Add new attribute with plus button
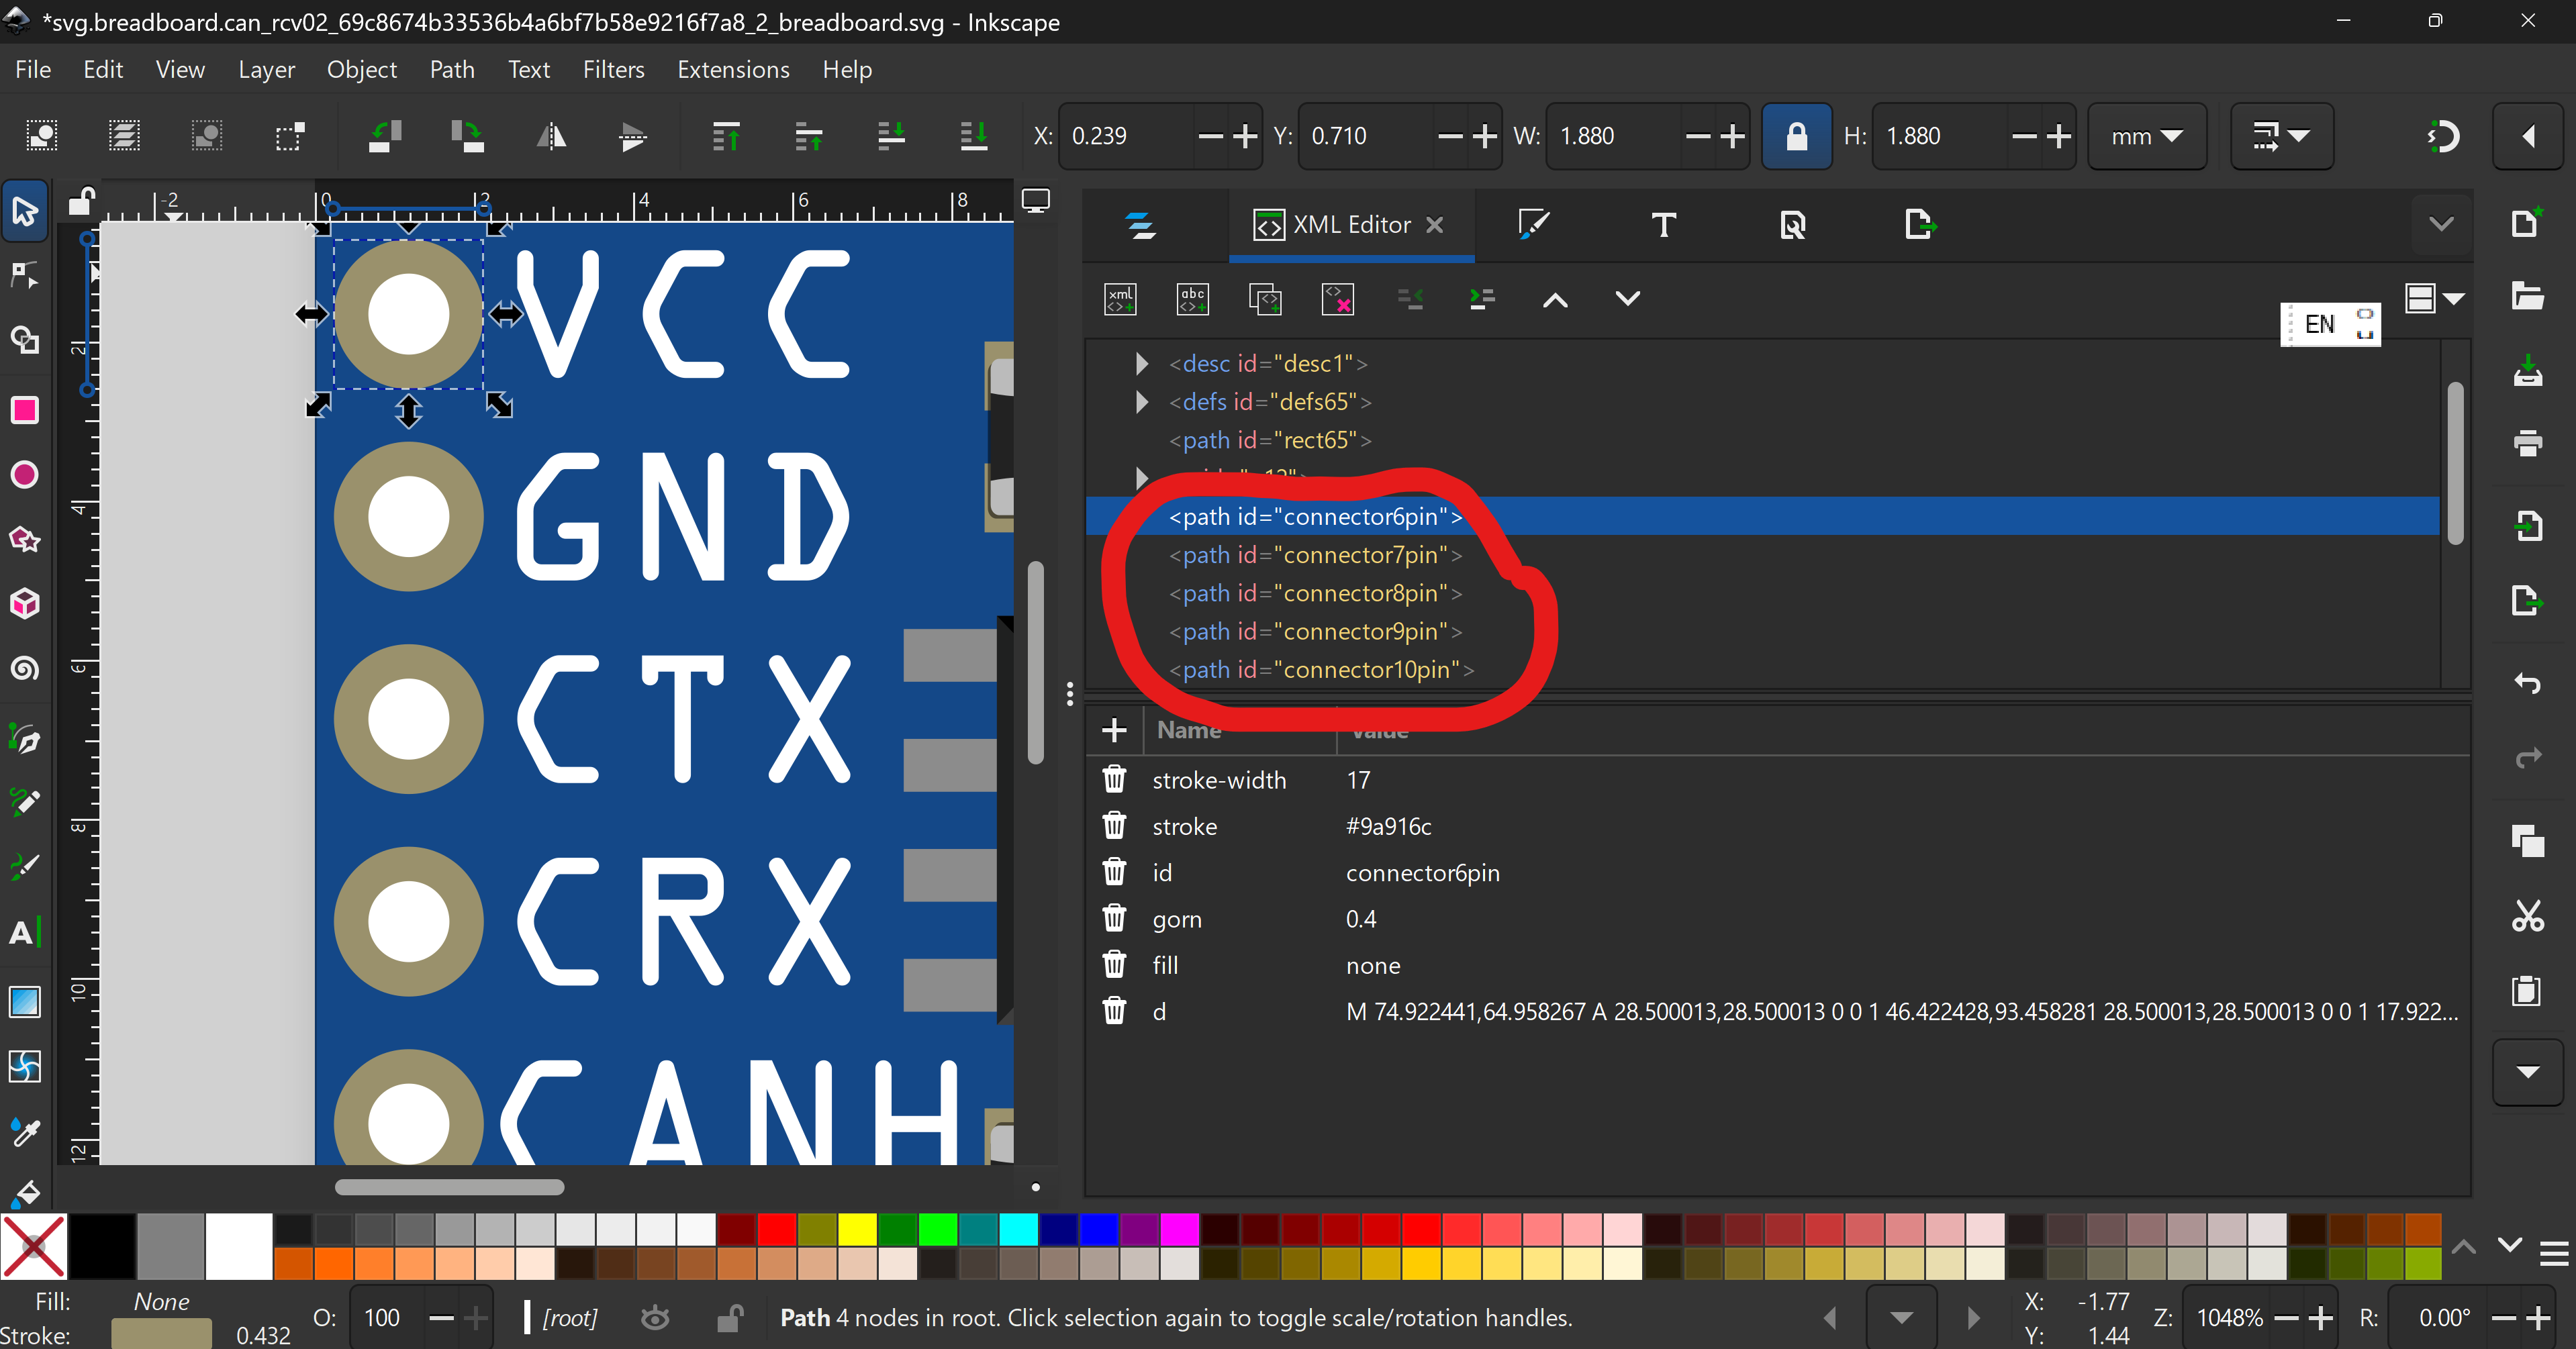Image resolution: width=2576 pixels, height=1349 pixels. [x=1114, y=730]
